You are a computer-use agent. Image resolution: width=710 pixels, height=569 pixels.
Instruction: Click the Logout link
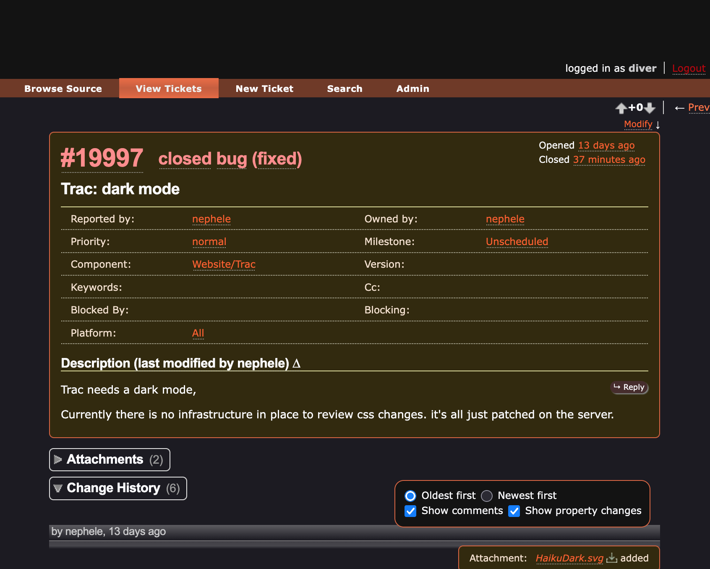689,68
